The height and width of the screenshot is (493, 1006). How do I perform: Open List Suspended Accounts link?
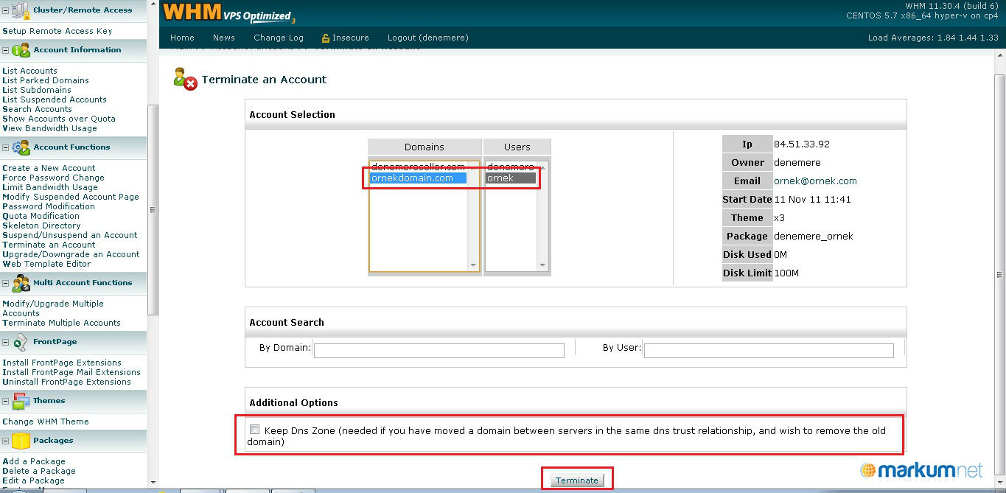(55, 99)
